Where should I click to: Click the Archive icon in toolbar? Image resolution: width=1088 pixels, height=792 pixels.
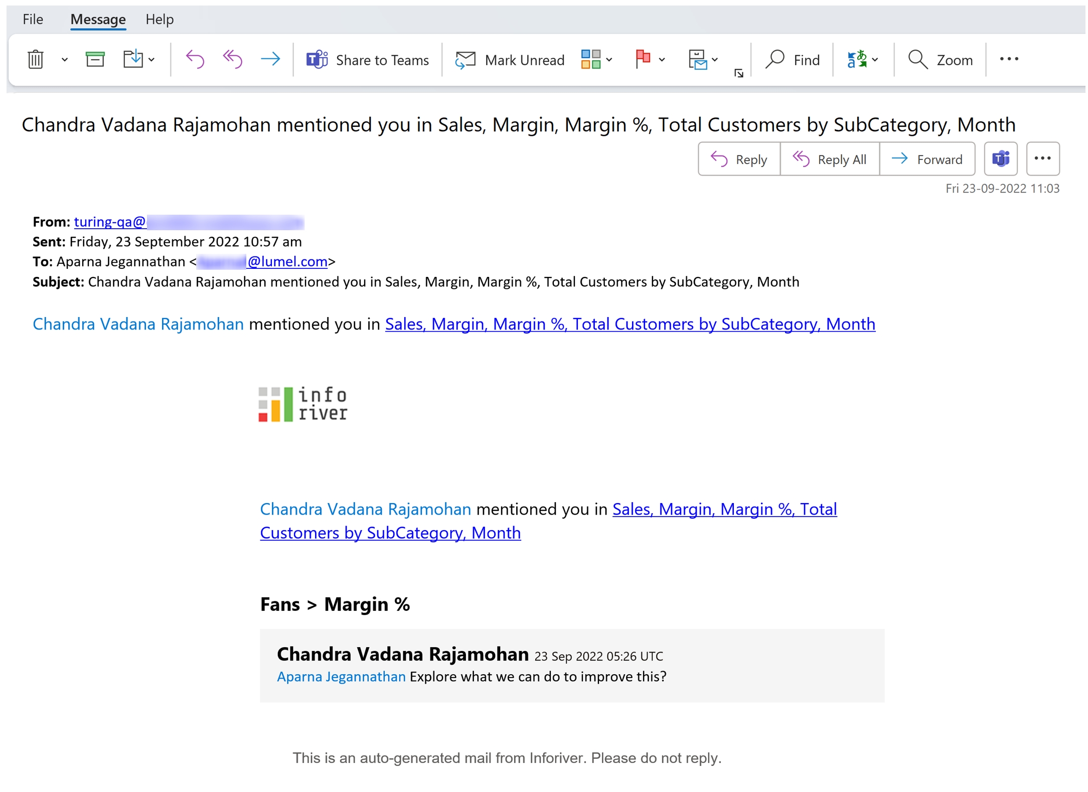click(x=95, y=60)
